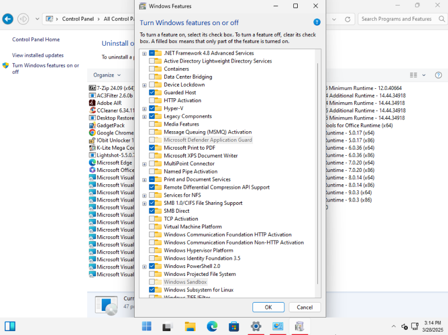Screen dimensions: 448x335
Task: Click the Microsoft Office icon in program list
Action: point(92,170)
